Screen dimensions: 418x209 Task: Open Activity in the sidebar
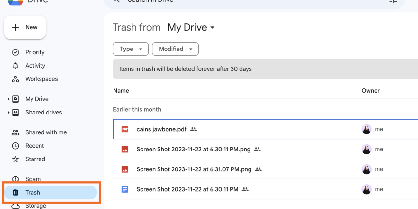coord(35,66)
